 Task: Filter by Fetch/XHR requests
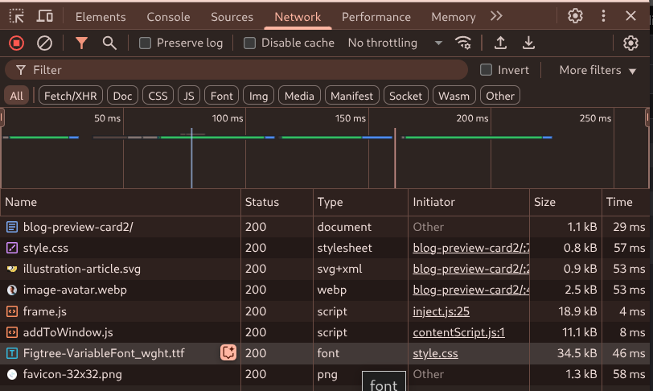71,96
